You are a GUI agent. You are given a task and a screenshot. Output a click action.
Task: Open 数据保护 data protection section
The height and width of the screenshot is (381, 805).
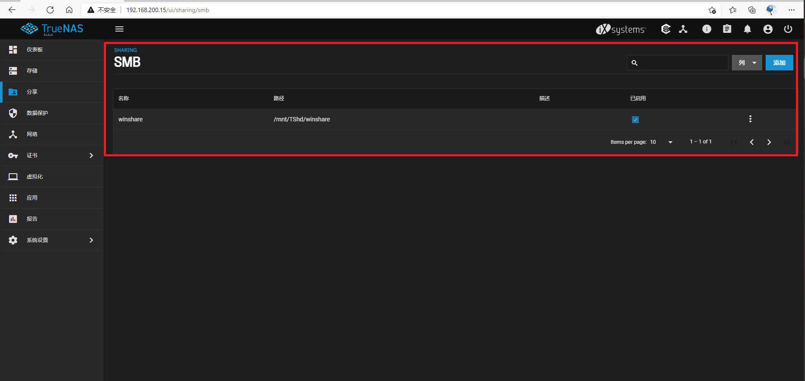[x=52, y=113]
